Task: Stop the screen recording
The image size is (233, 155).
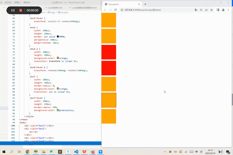Action: click(x=21, y=10)
